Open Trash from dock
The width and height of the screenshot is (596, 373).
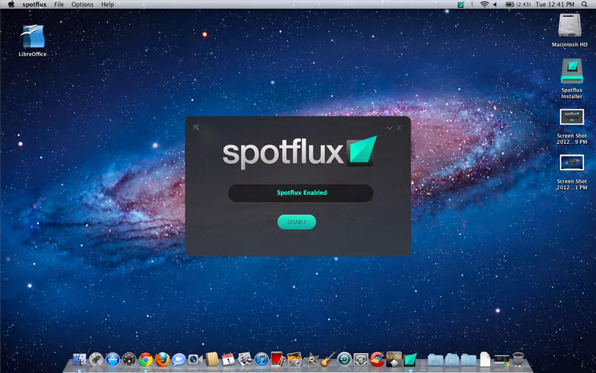pyautogui.click(x=518, y=359)
